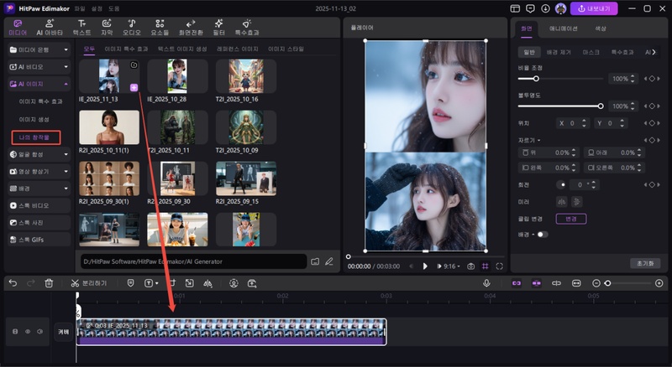Click the purple add-to-timeline plus on IE_2025_11_13
Screen dimensions: 672x367
(134, 87)
